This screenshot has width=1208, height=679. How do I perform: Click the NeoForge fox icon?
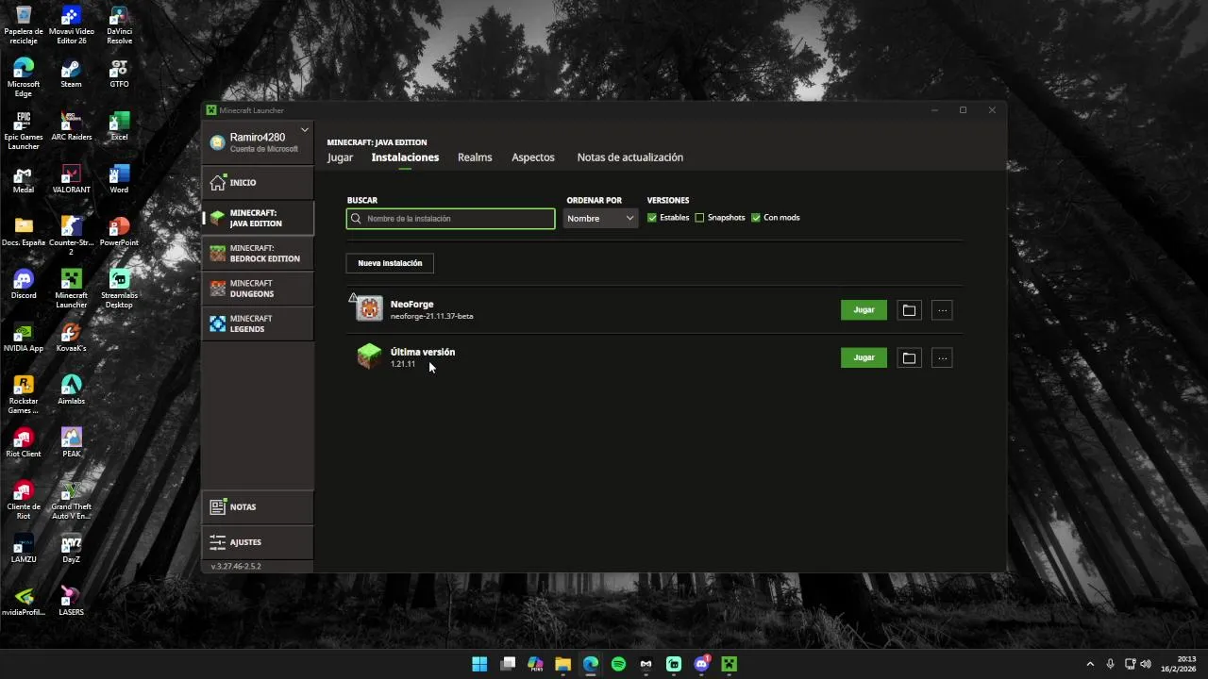coord(369,309)
